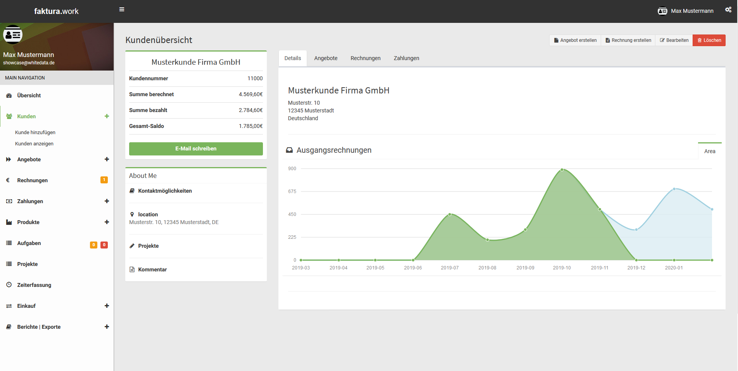The width and height of the screenshot is (738, 371).
Task: Click the 2019-07 green data point
Action: click(x=450, y=214)
